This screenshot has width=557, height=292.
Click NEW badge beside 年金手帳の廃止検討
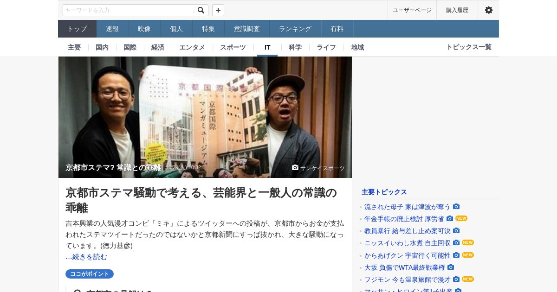pos(461,218)
